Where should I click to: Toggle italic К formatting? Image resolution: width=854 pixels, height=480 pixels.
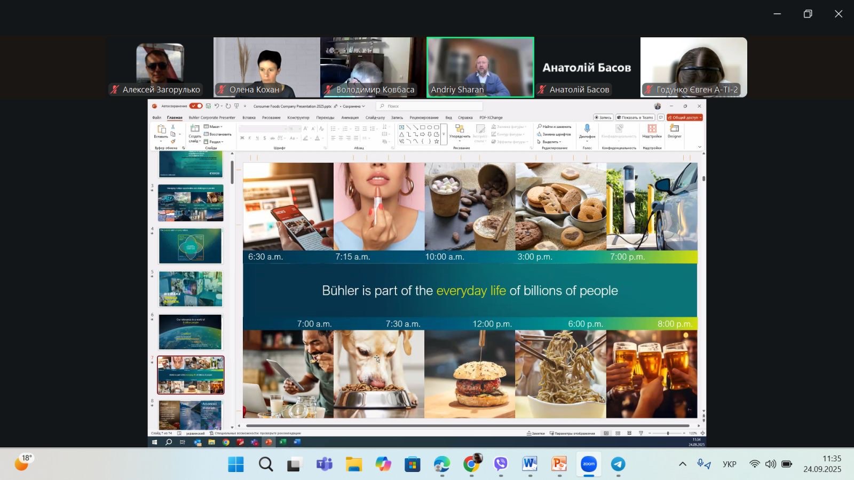pyautogui.click(x=249, y=138)
